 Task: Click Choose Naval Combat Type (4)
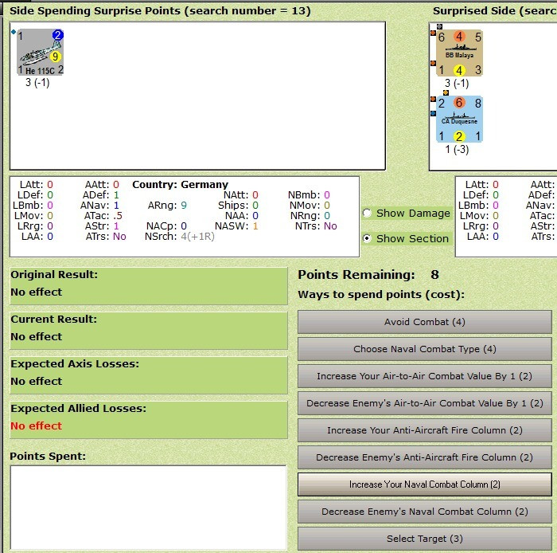click(424, 349)
